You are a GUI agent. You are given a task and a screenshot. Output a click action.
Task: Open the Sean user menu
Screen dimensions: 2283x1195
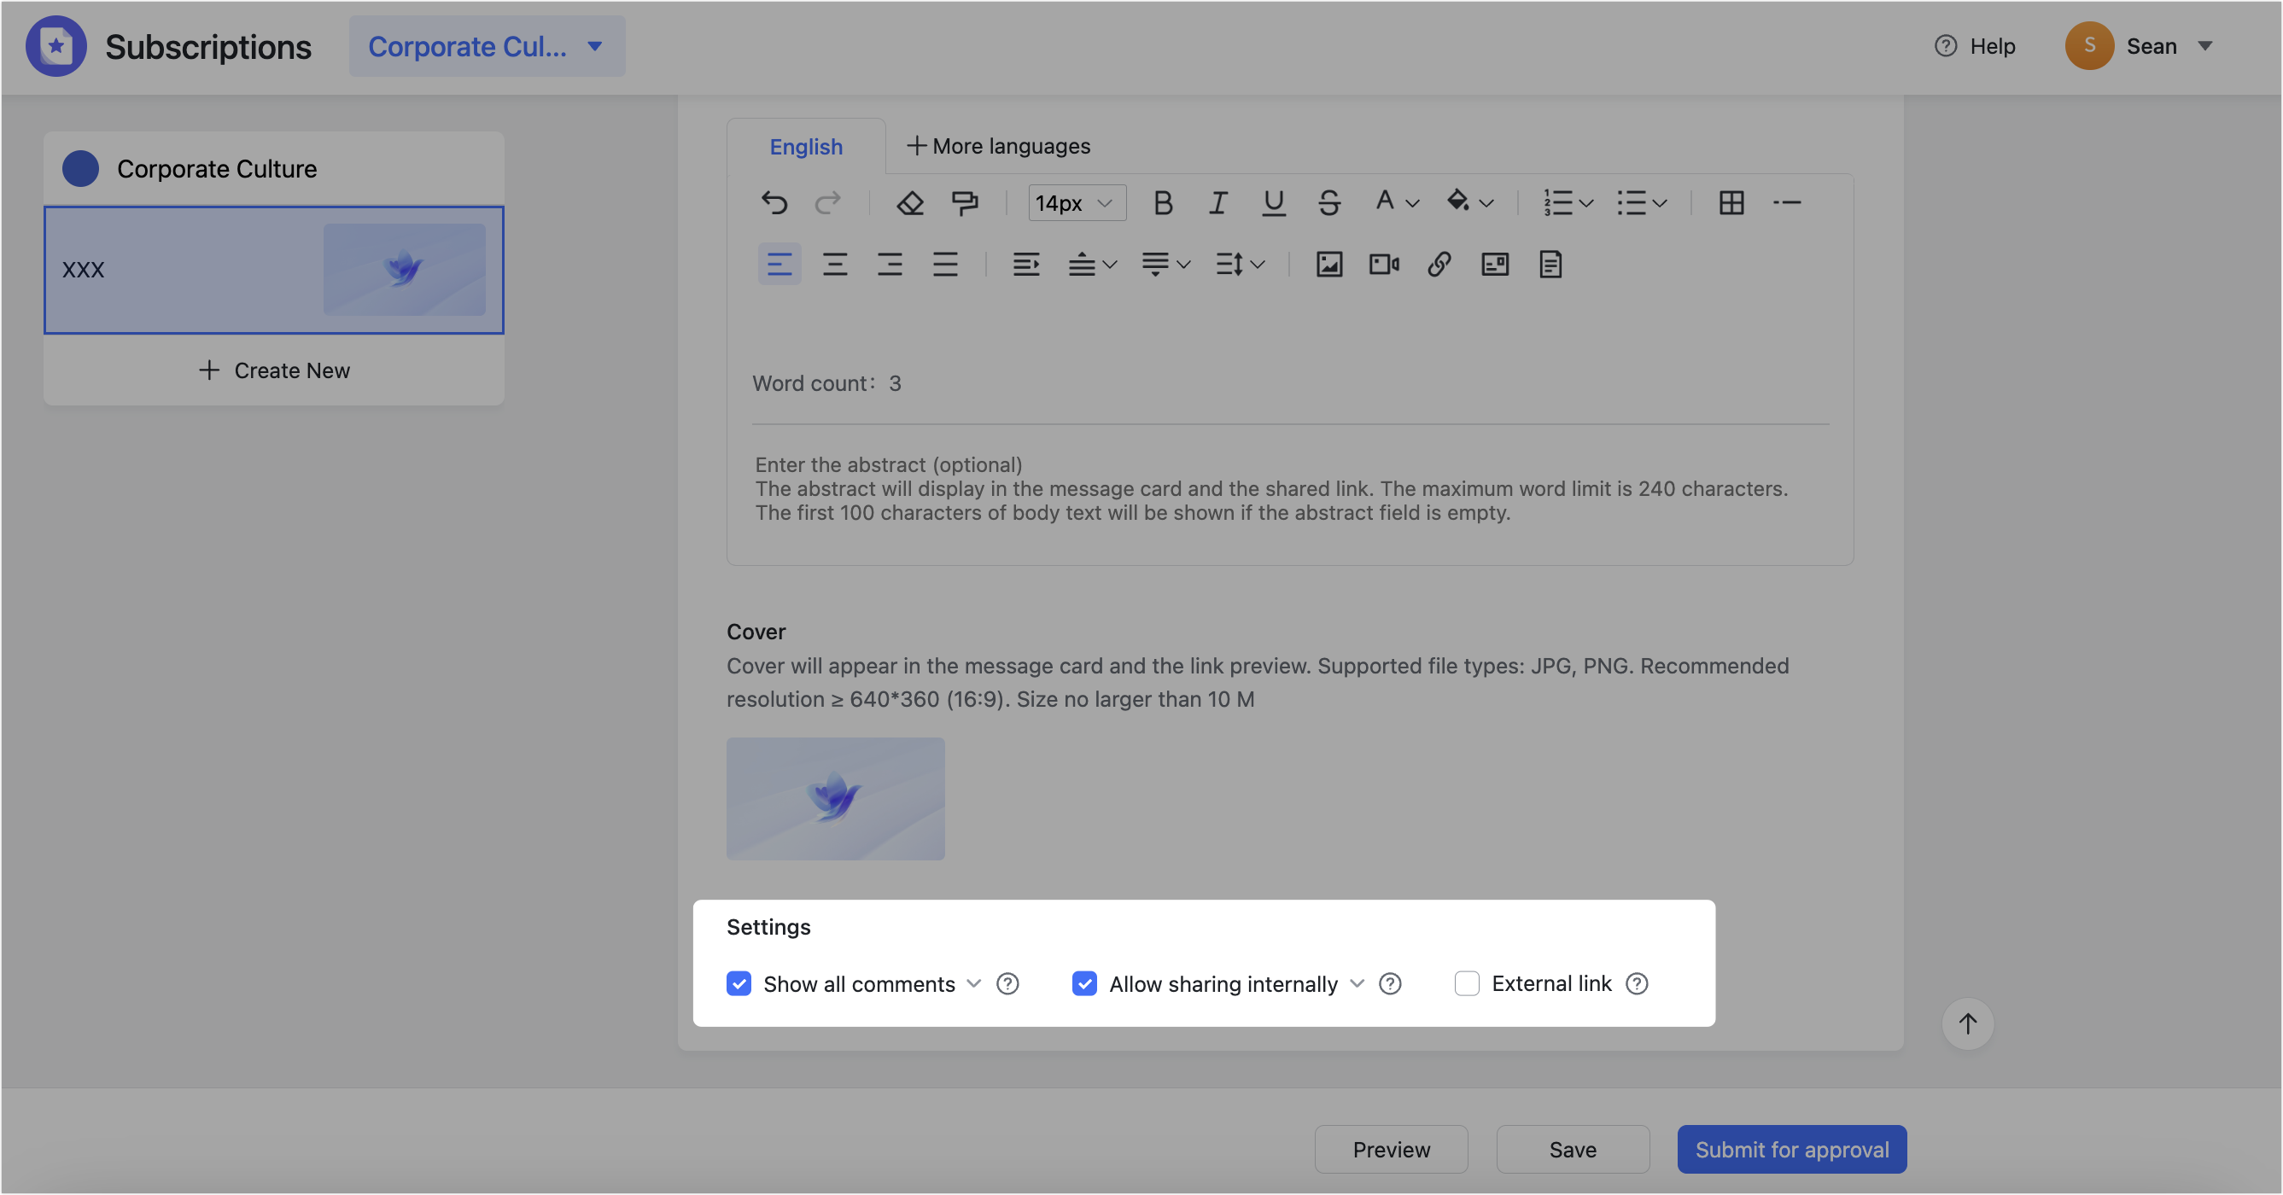pos(2140,46)
